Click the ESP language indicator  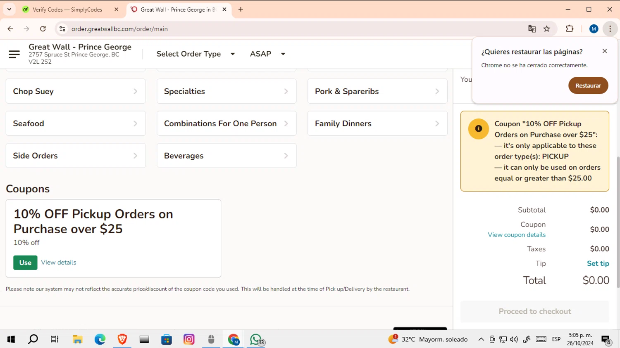tap(556, 339)
